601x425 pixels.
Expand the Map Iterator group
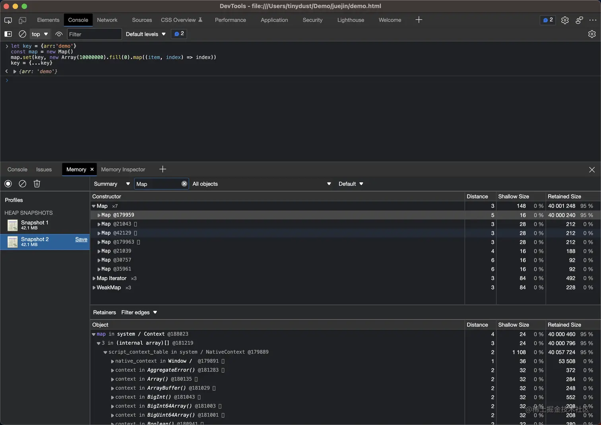coord(94,278)
